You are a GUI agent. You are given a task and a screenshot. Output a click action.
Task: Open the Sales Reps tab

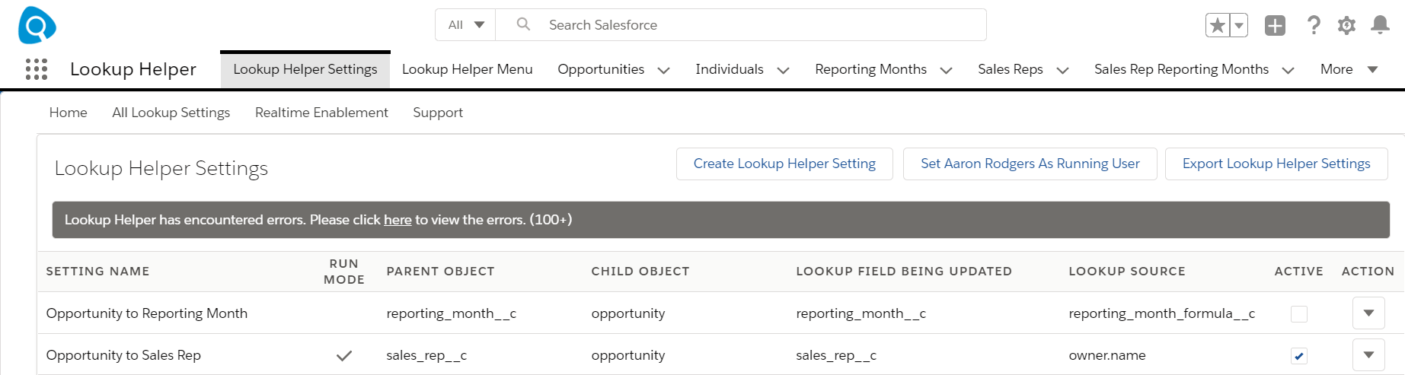1011,69
